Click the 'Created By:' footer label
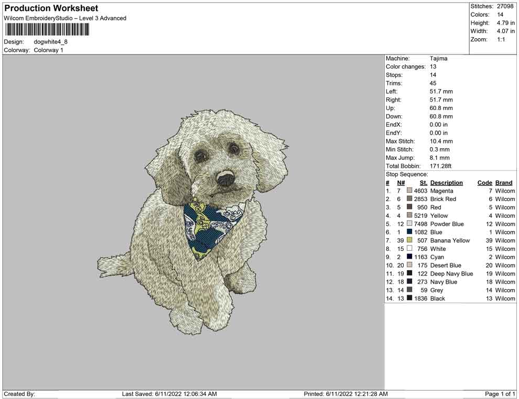 click(19, 394)
